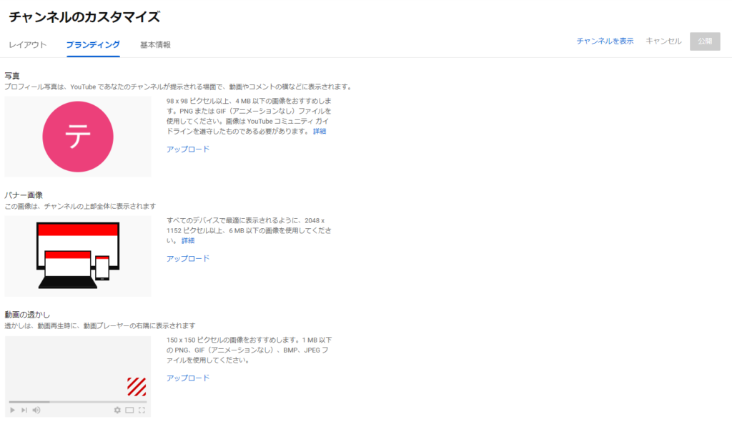
Task: Click the play icon in watermark preview
Action: click(x=12, y=410)
